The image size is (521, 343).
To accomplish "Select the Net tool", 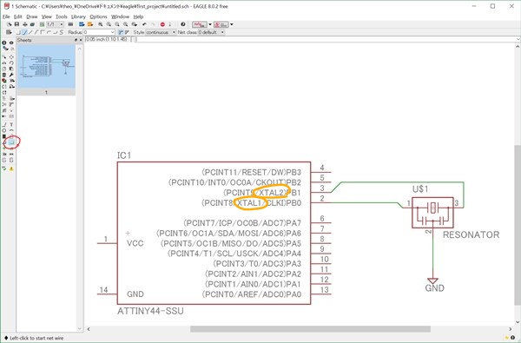I will click(x=11, y=142).
